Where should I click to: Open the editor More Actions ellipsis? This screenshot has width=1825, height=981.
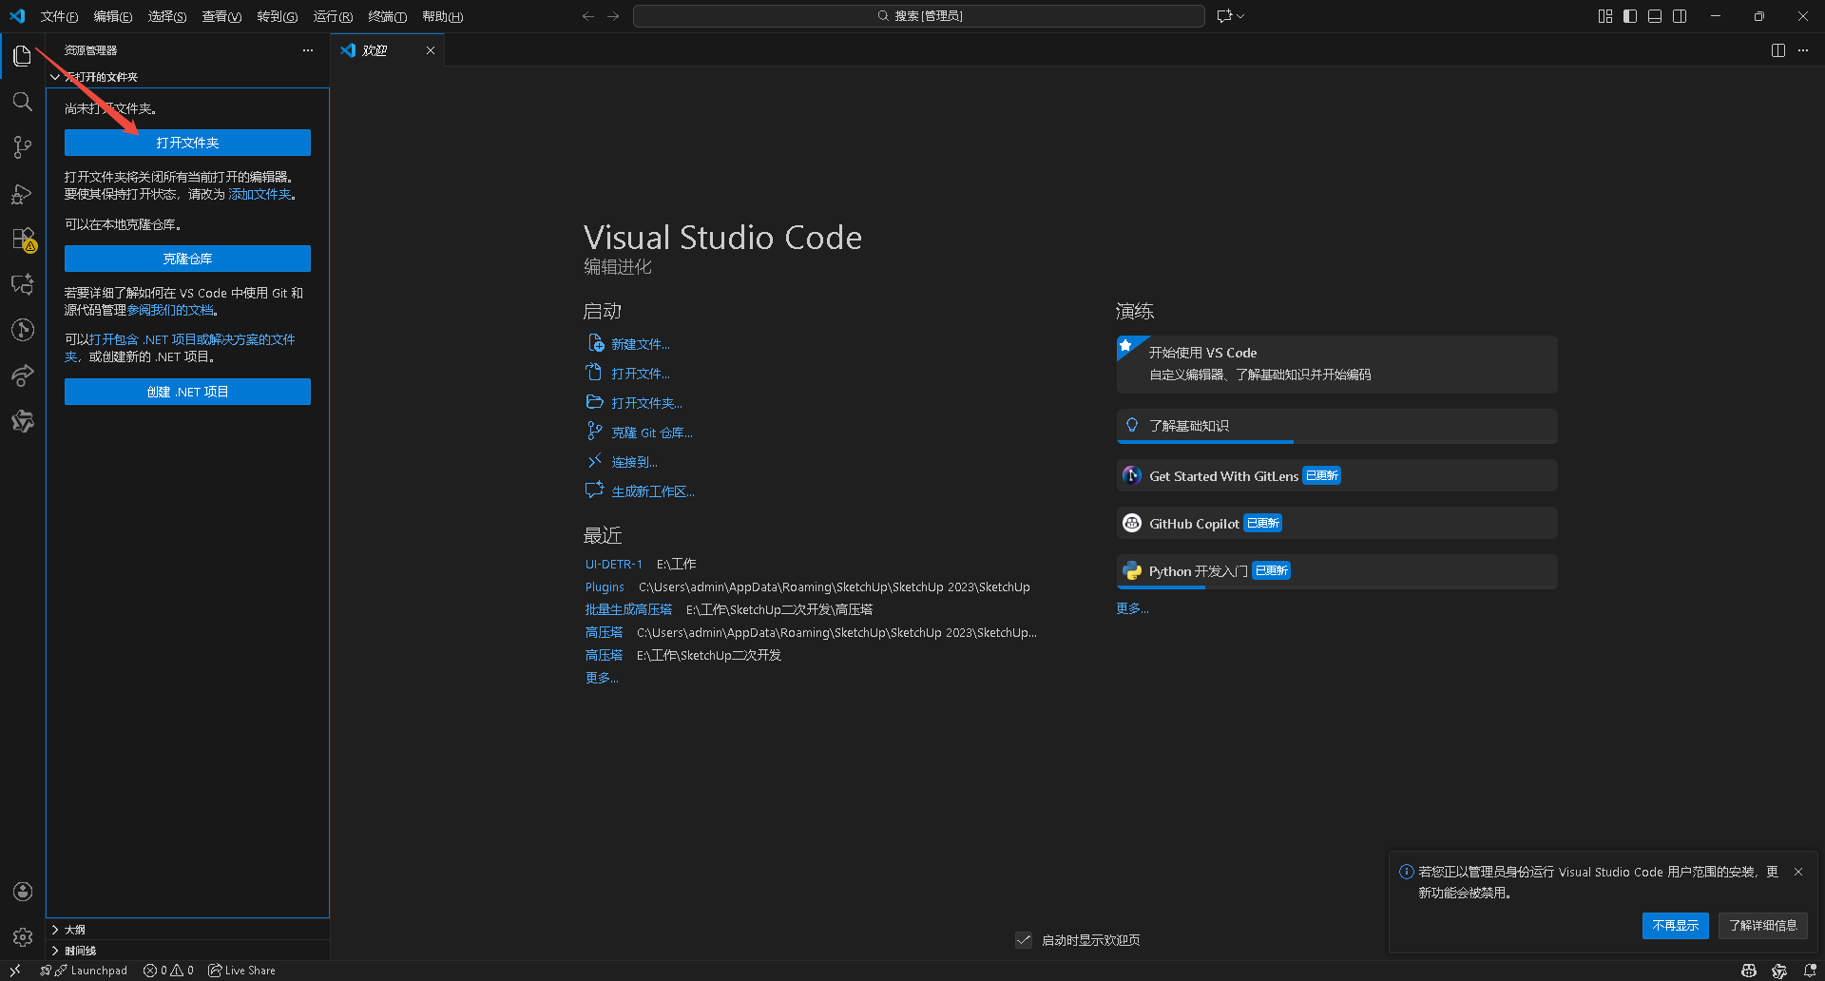(x=1803, y=50)
